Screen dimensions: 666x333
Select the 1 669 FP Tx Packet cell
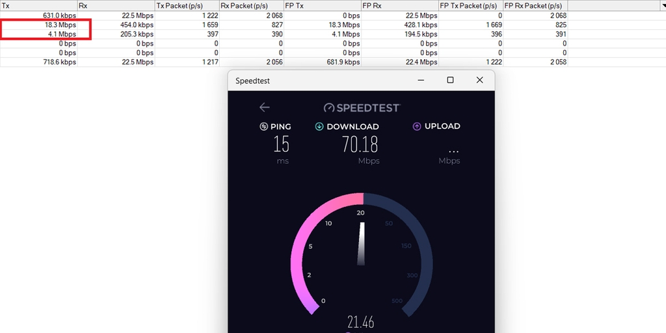pyautogui.click(x=471, y=25)
